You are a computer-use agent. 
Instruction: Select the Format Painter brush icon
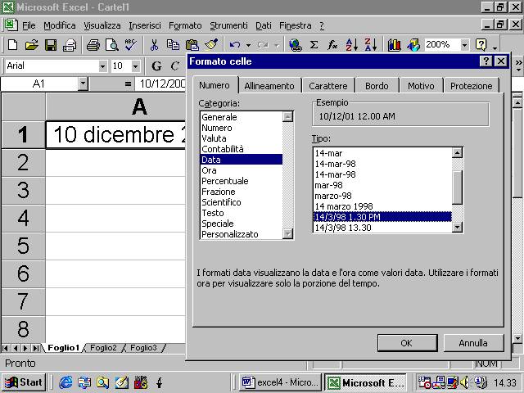(211, 45)
